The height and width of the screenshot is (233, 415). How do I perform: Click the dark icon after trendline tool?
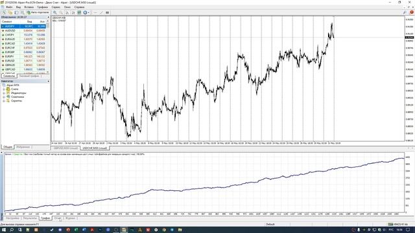[x=108, y=12]
